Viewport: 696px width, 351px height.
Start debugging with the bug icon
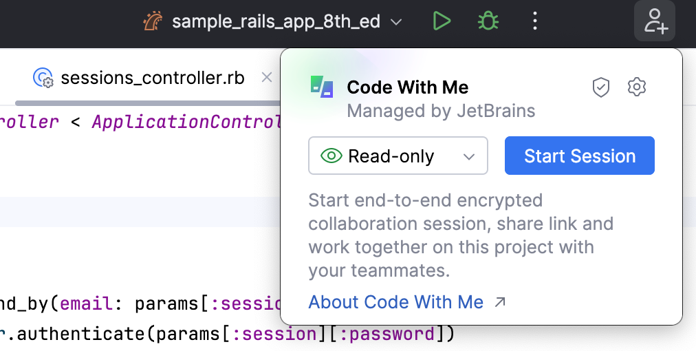tap(488, 21)
